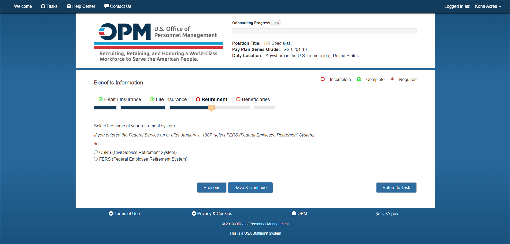Click the Save & Continue button
510x244 pixels.
(250, 187)
